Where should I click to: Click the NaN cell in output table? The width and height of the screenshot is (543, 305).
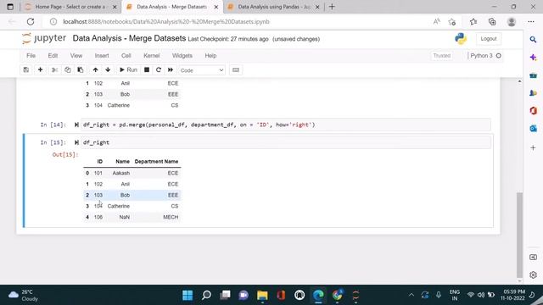[125, 217]
